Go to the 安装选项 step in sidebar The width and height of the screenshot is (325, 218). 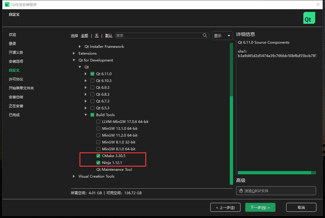pyautogui.click(x=16, y=61)
